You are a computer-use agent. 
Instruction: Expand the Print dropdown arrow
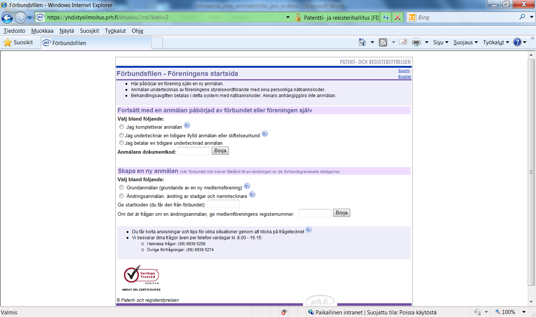point(427,42)
